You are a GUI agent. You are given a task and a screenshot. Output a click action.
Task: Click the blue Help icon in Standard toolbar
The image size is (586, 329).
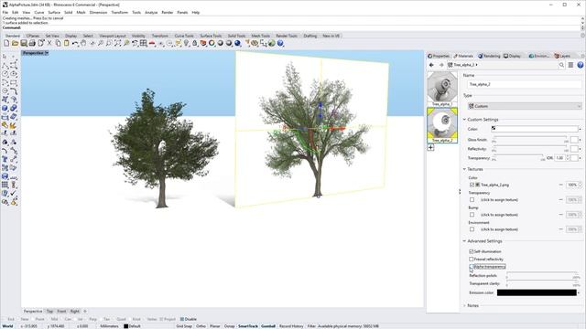point(280,43)
